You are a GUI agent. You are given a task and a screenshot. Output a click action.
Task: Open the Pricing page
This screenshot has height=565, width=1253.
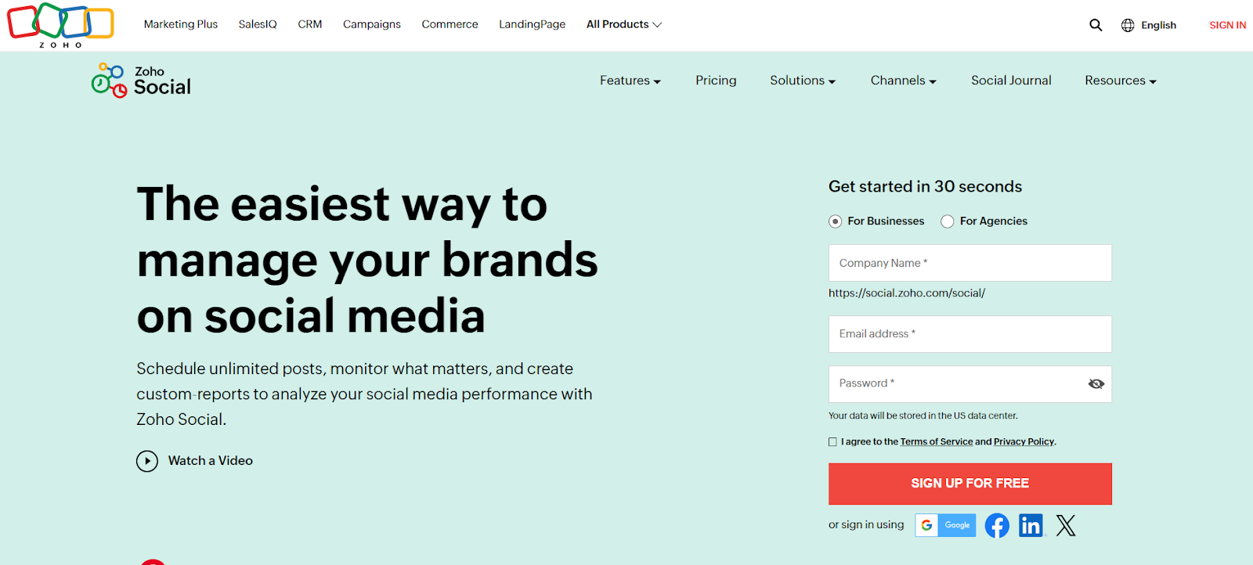[716, 81]
